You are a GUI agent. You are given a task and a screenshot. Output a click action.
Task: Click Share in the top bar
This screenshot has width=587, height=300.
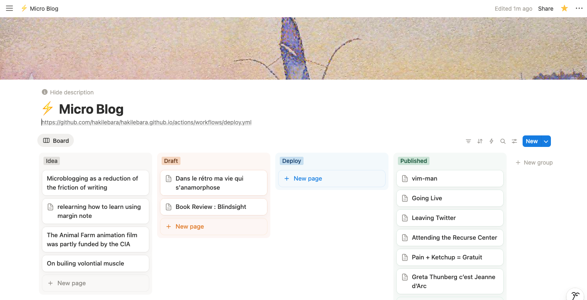coord(546,9)
